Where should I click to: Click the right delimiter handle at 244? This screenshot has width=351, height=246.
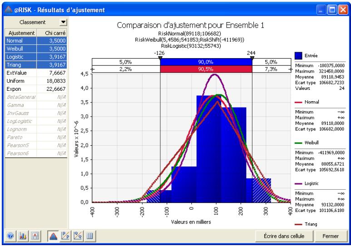[x=252, y=57]
